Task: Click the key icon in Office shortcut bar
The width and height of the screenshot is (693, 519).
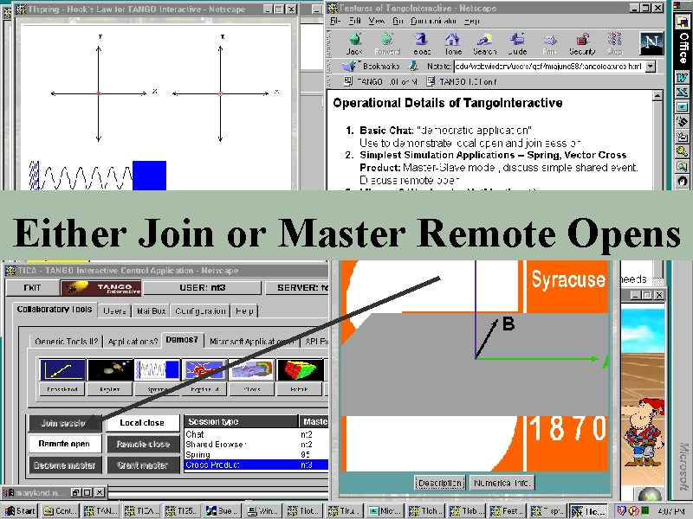Action: (682, 151)
